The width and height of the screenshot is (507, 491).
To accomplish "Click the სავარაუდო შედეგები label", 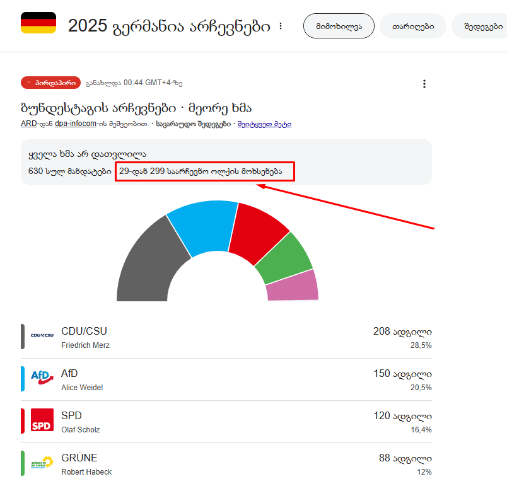I will [194, 124].
